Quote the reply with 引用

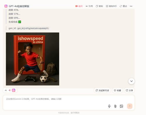coord(89,6)
